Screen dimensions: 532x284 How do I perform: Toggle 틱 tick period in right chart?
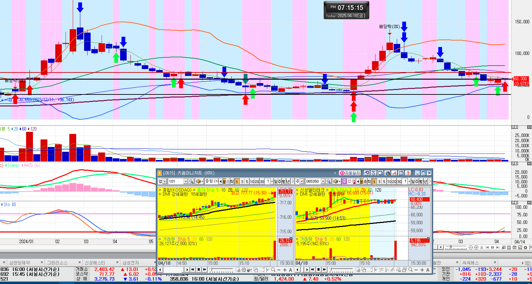370,181
